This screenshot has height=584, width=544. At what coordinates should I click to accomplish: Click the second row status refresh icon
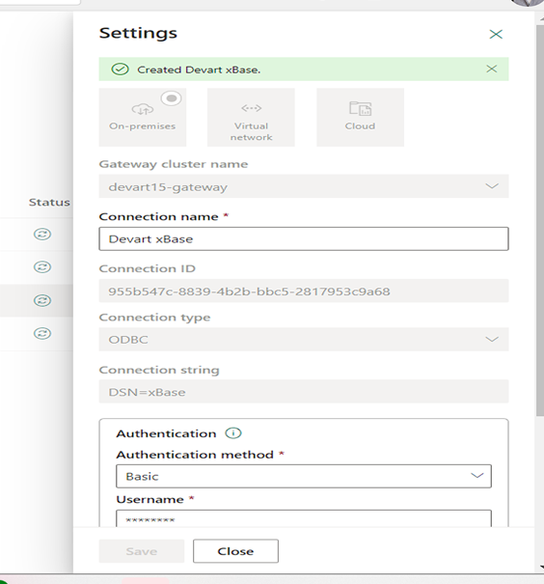click(x=42, y=267)
